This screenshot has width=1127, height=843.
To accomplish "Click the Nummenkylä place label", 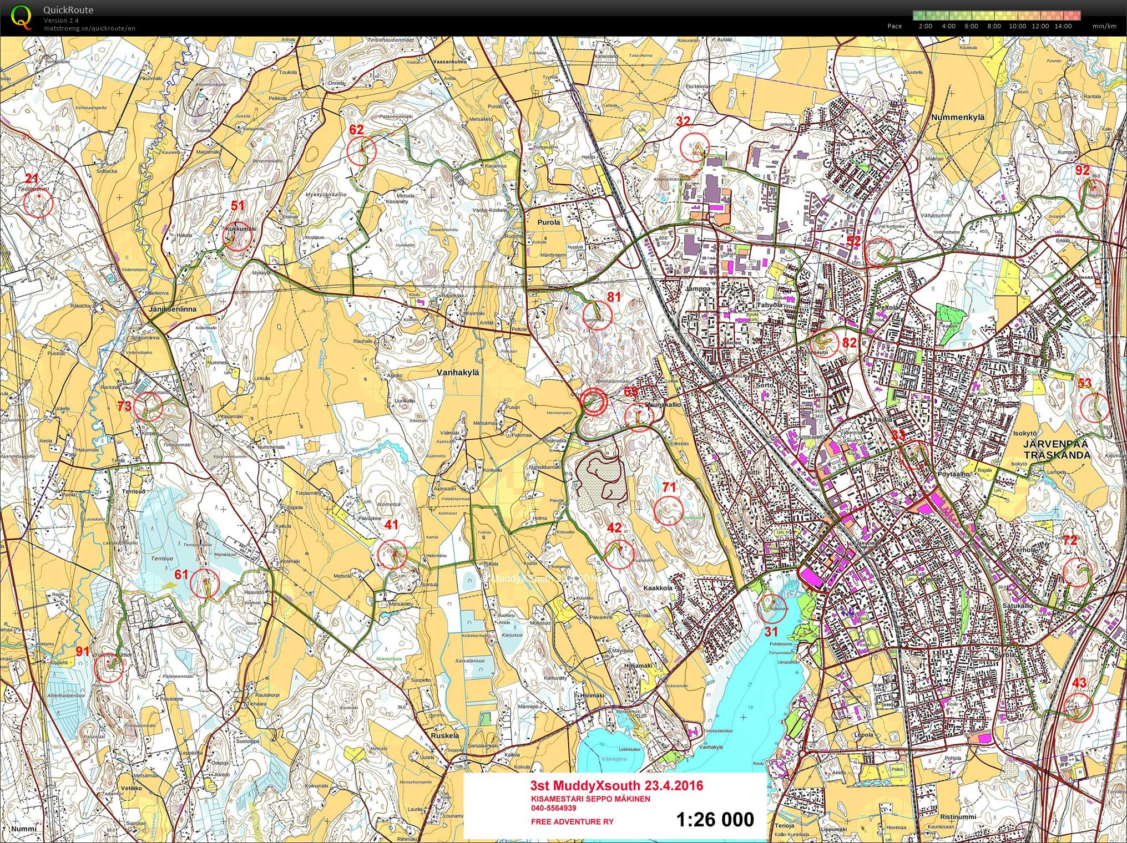I will (958, 118).
